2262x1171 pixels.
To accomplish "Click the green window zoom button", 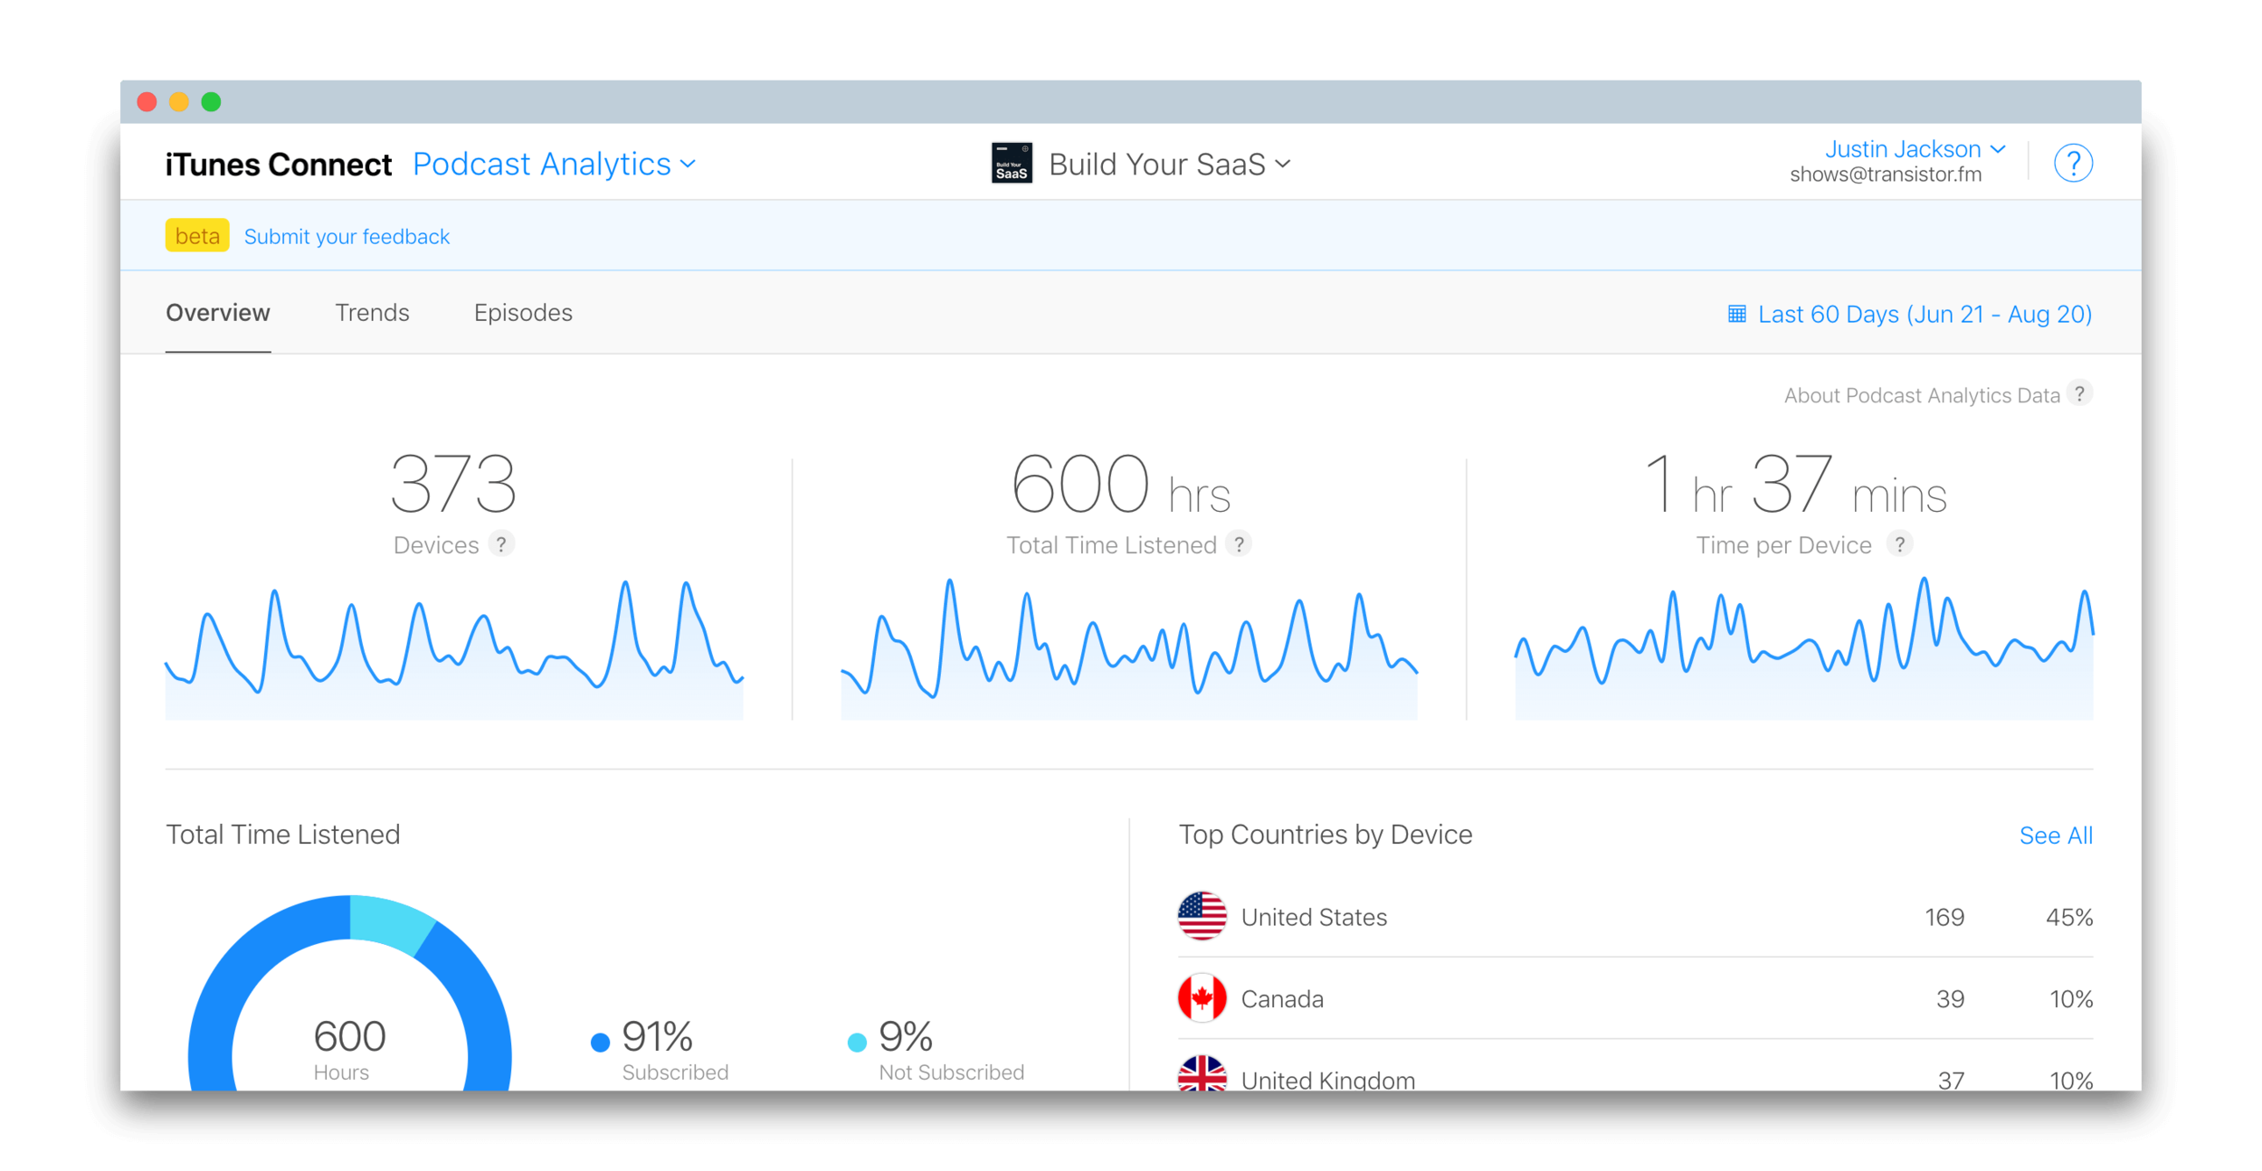I will tap(211, 102).
